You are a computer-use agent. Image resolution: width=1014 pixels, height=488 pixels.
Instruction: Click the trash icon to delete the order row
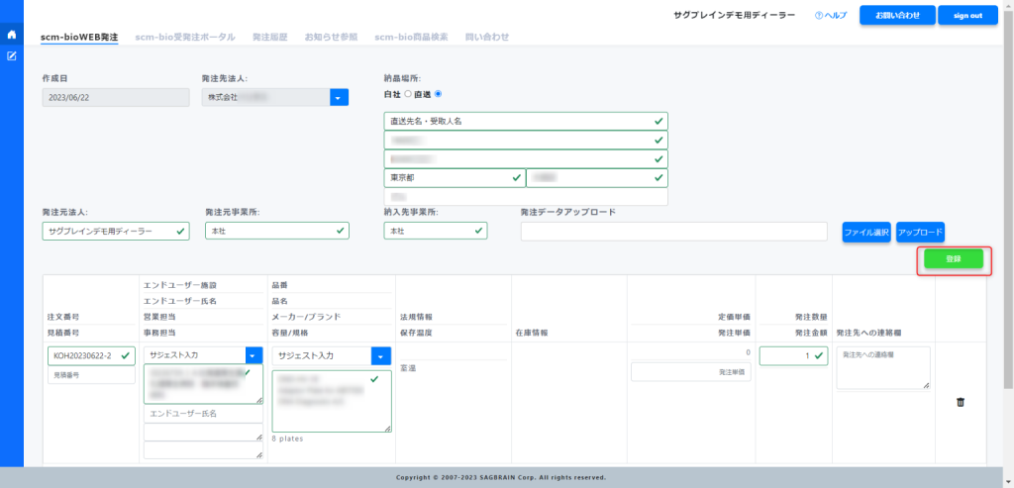961,402
